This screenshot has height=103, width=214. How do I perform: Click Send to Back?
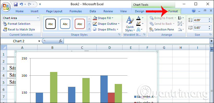point(162,24)
